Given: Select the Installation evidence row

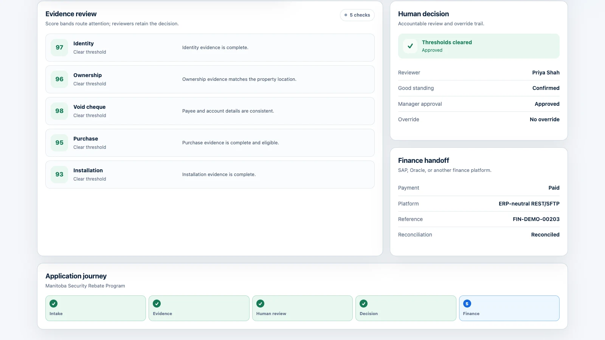Looking at the screenshot, I should pos(210,175).
